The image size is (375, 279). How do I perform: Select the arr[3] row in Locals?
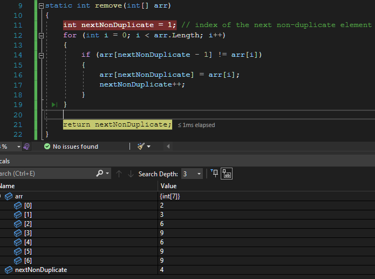(28, 232)
